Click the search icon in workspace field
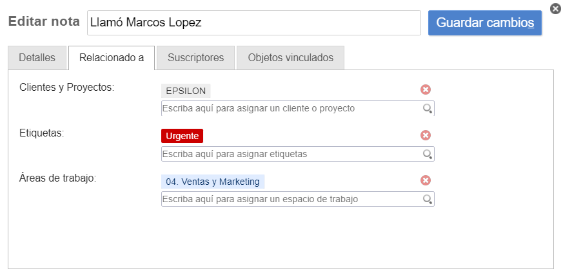 click(x=427, y=200)
